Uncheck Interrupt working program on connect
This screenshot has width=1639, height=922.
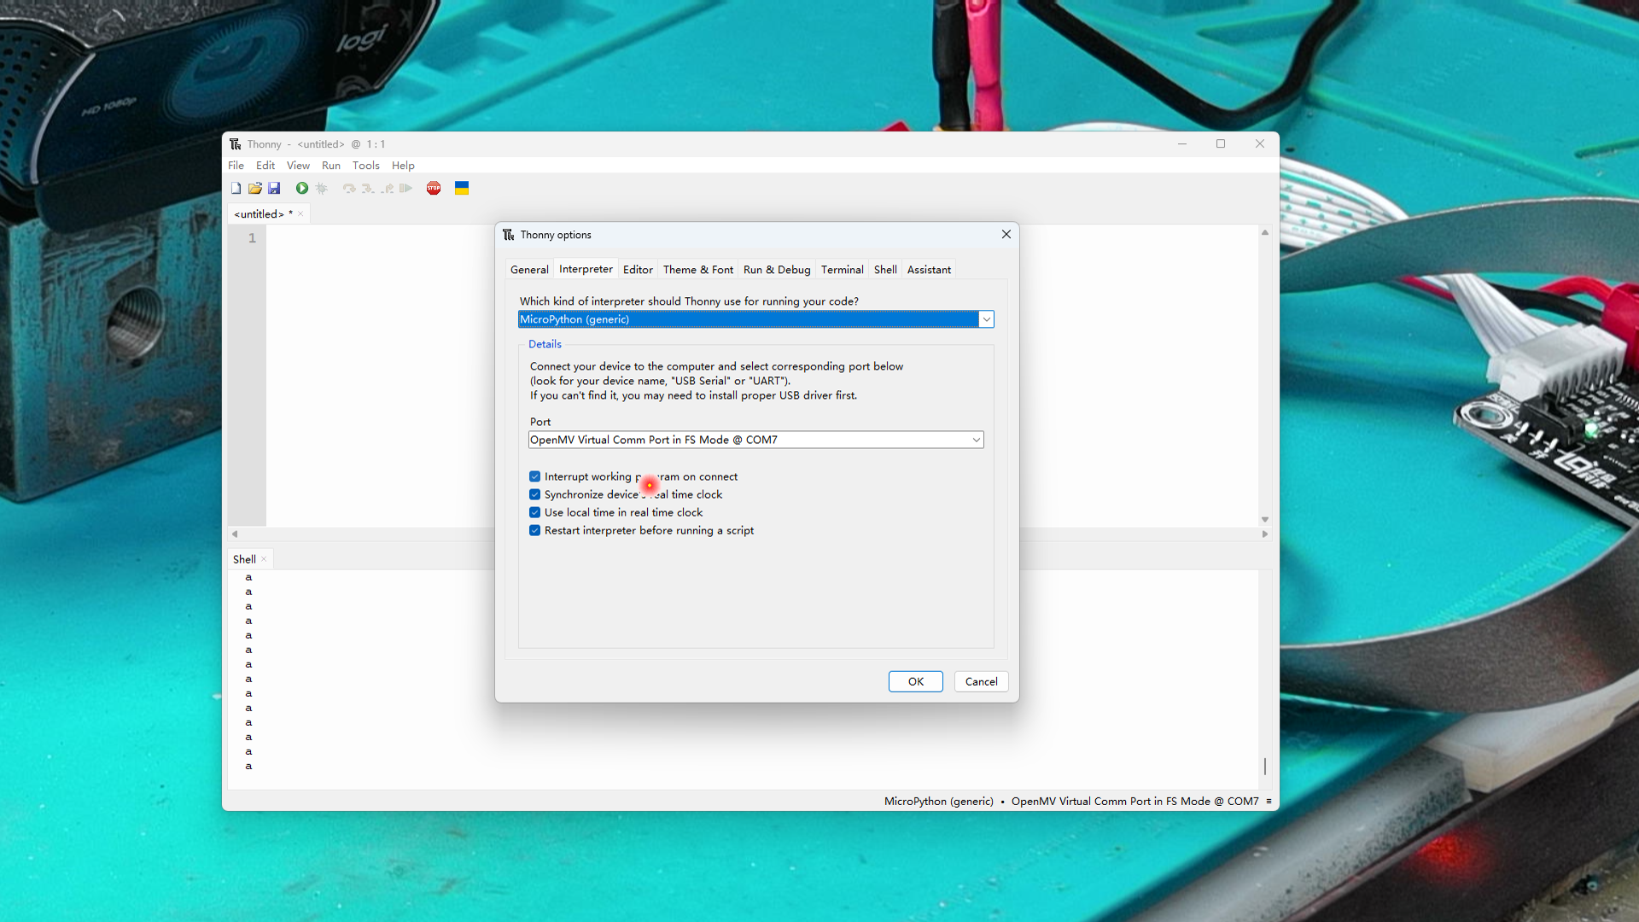point(534,476)
